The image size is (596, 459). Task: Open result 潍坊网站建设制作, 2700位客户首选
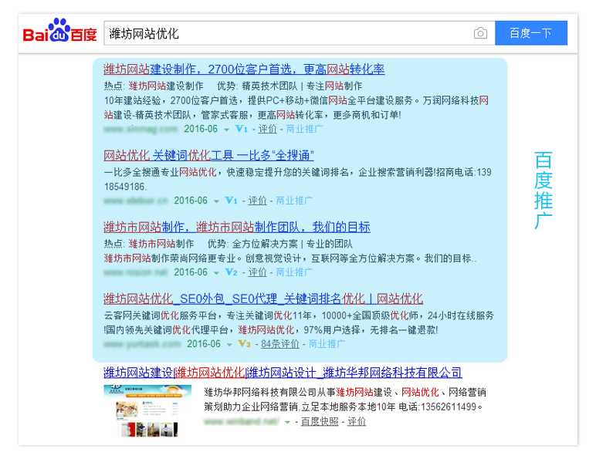[x=244, y=69]
